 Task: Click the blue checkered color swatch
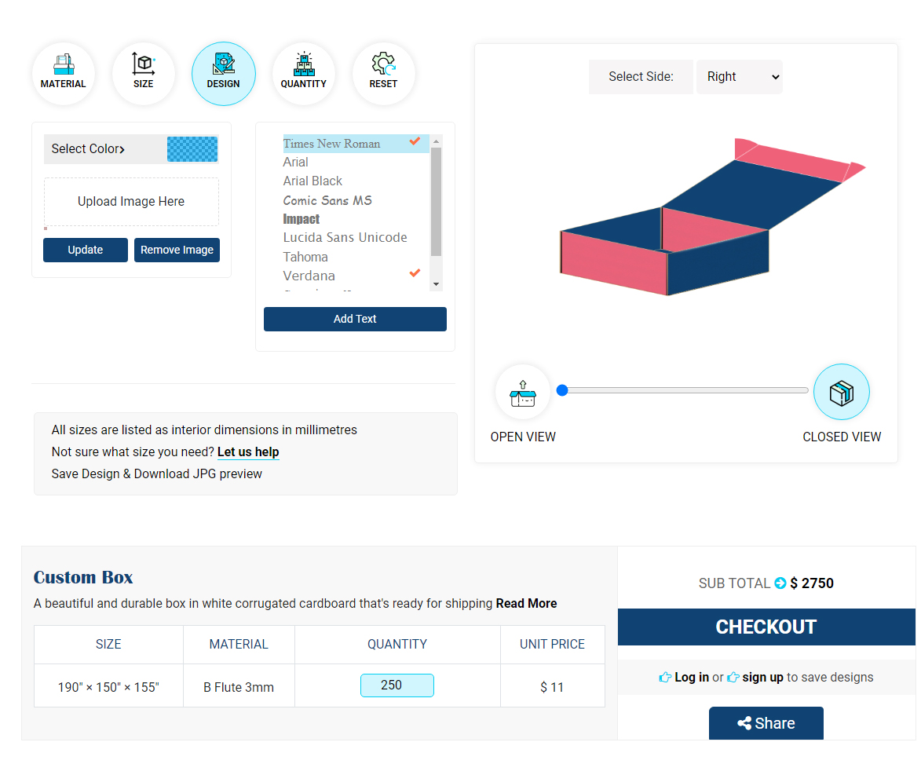192,149
